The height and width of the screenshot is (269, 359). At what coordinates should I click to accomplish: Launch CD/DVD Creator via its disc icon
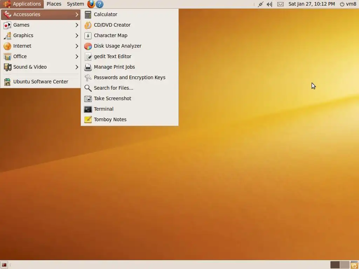coord(88,25)
